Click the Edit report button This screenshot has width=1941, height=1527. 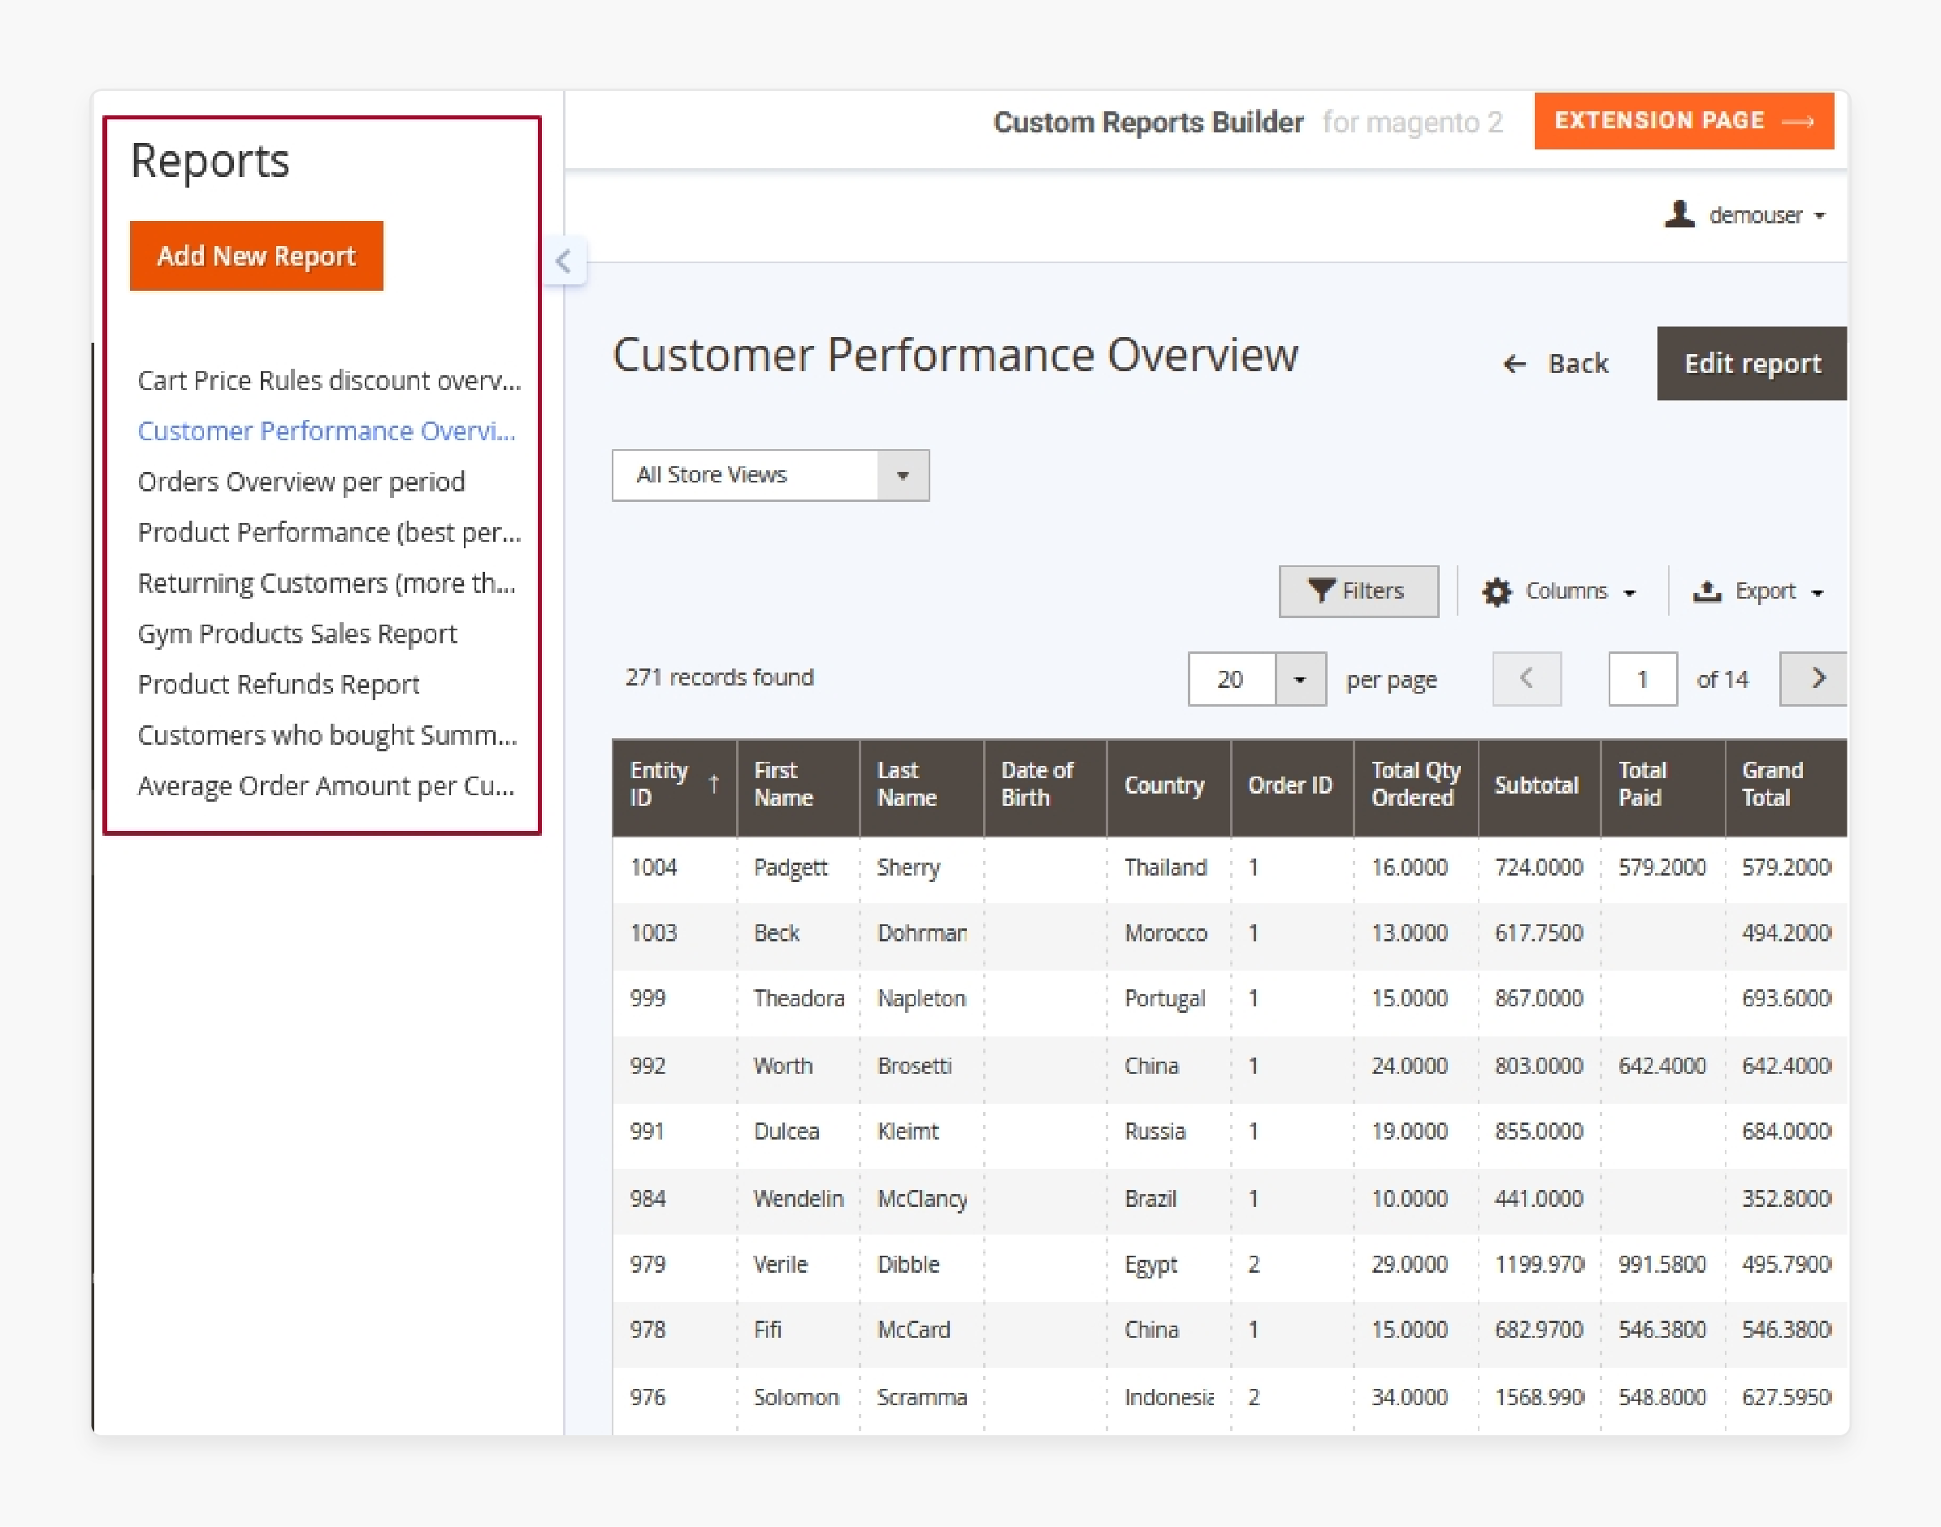(1753, 363)
